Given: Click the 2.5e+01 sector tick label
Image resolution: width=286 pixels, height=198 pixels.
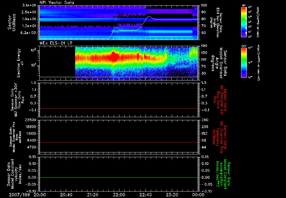Looking at the screenshot, I should tap(29, 12).
